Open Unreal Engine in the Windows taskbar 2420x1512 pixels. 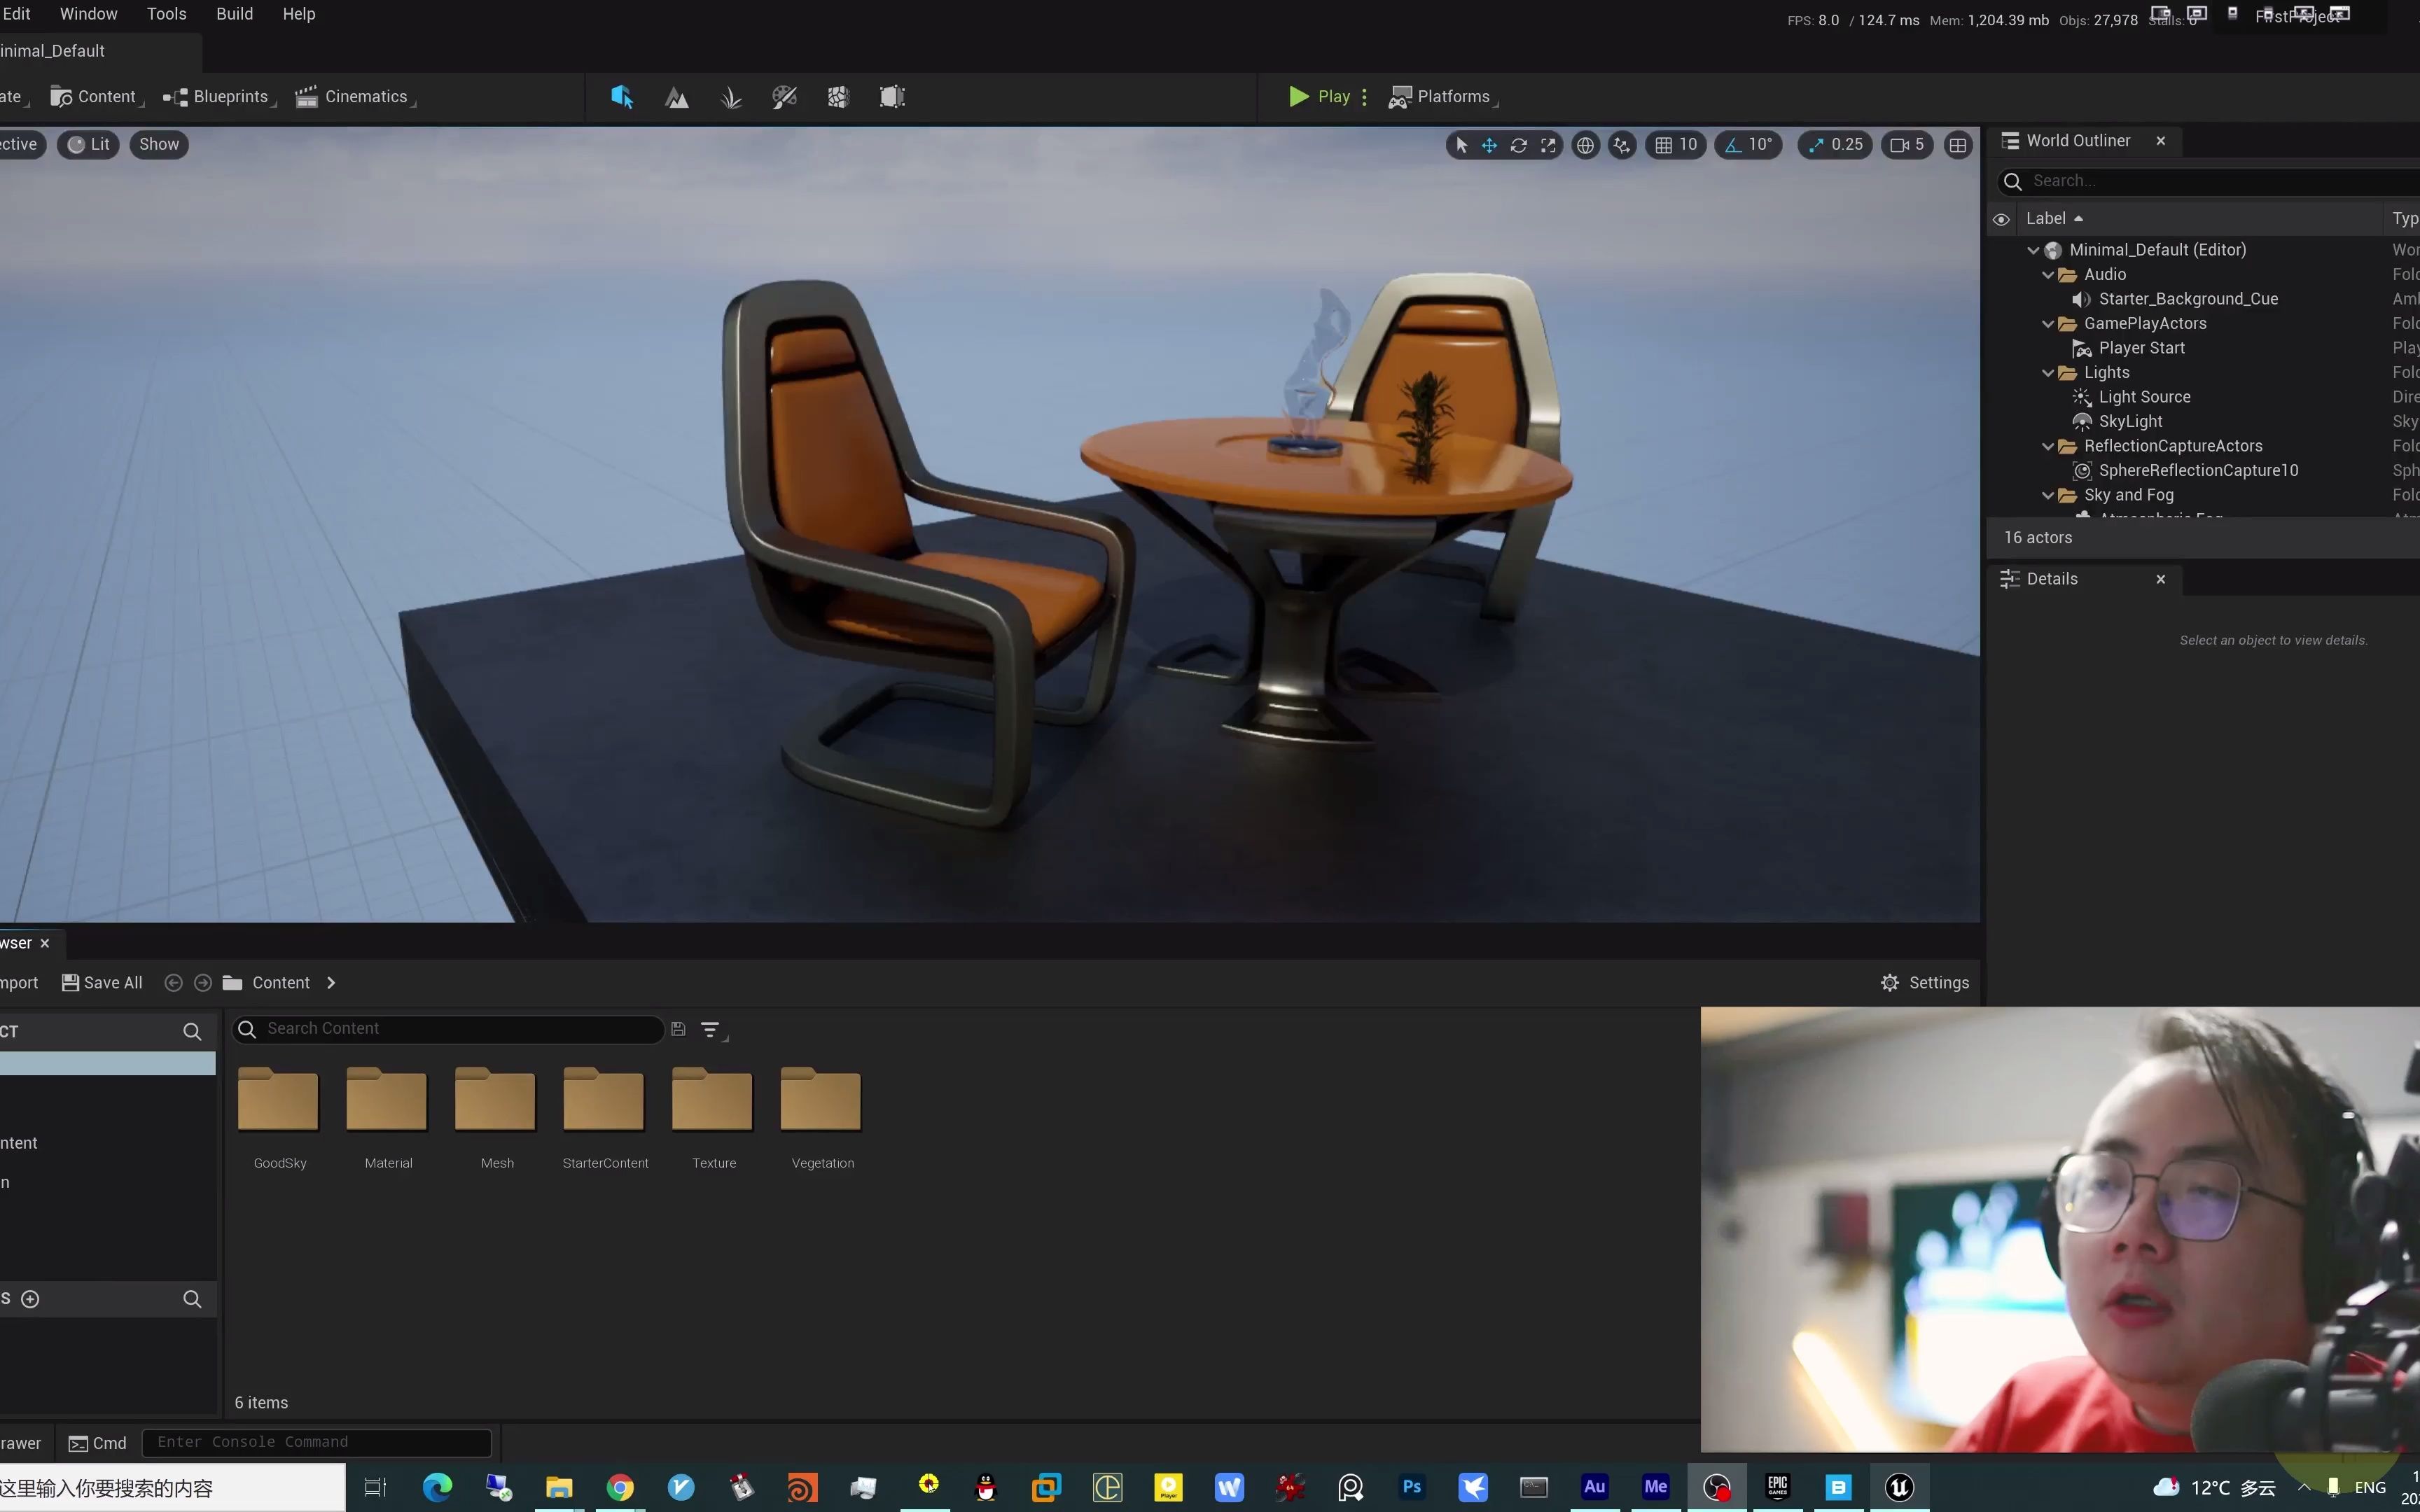pyautogui.click(x=1898, y=1487)
